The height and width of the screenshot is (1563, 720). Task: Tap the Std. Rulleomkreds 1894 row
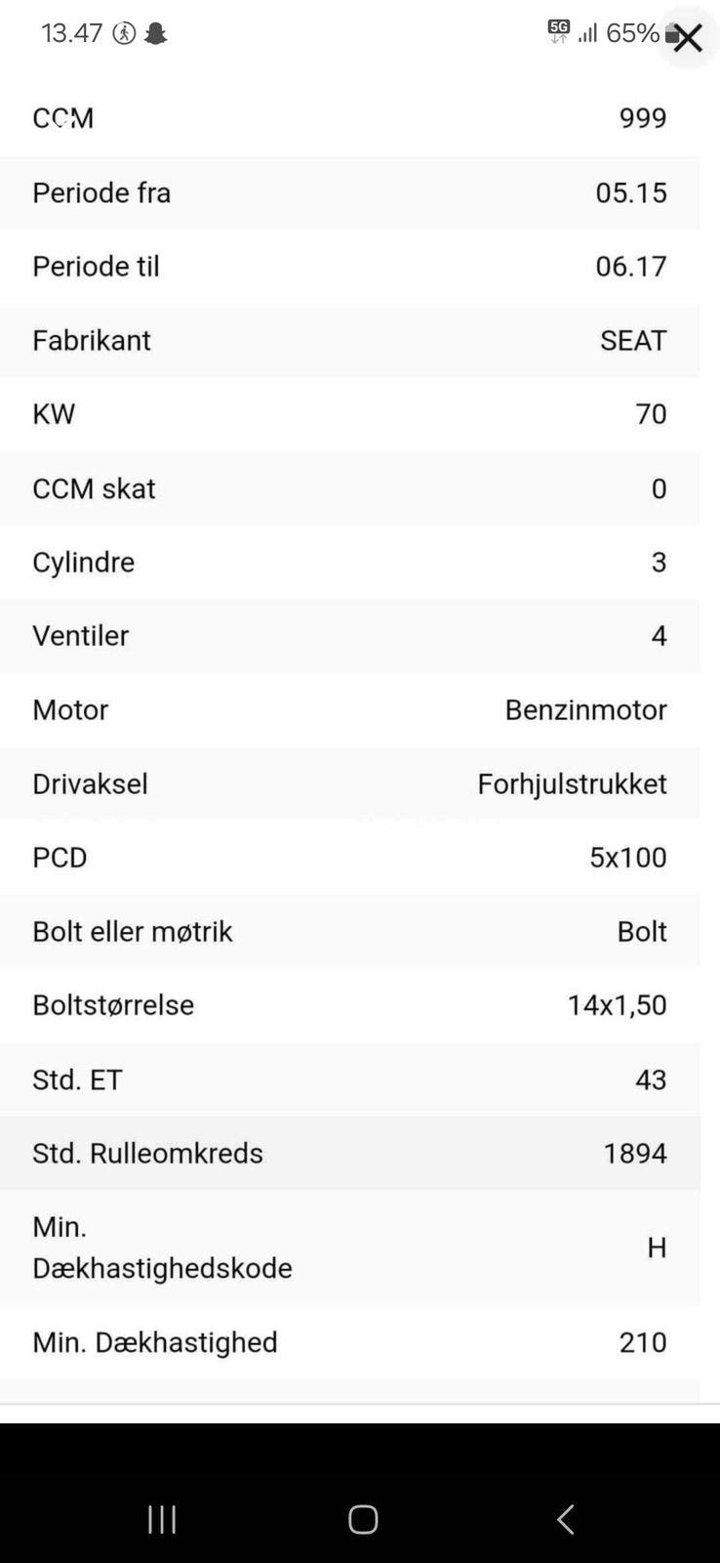click(x=349, y=1153)
